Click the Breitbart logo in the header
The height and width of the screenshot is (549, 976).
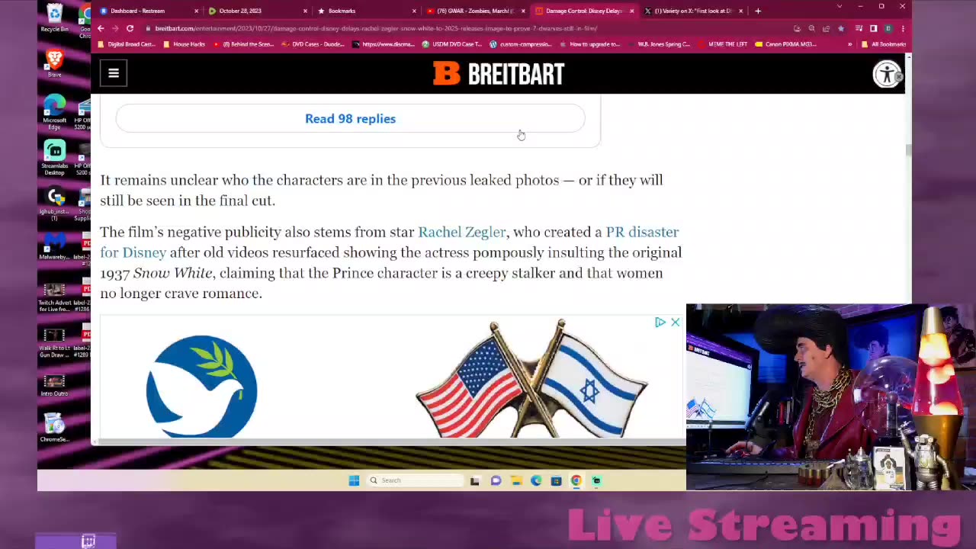499,74
